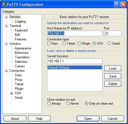Select Default Settings in sessions list
This screenshot has height=124, width=128.
(x=75, y=68)
